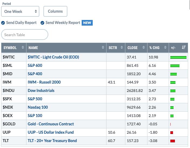Click the SCTR value 60.7

(x=112, y=141)
